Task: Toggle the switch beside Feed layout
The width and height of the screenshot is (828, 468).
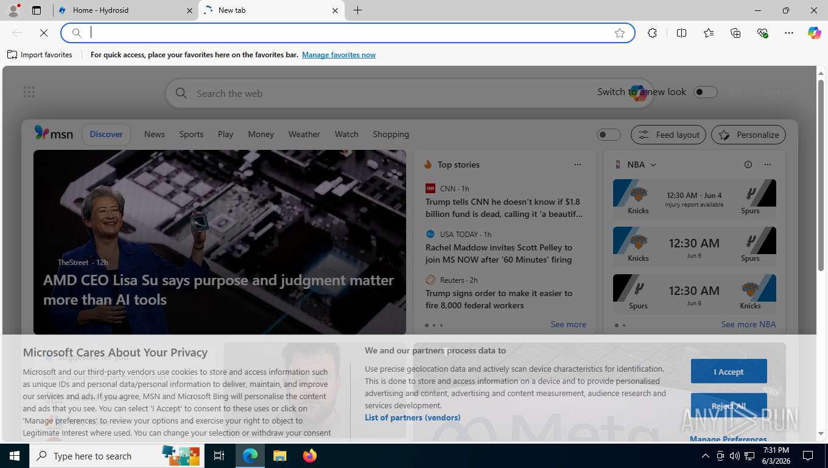Action: (x=609, y=135)
